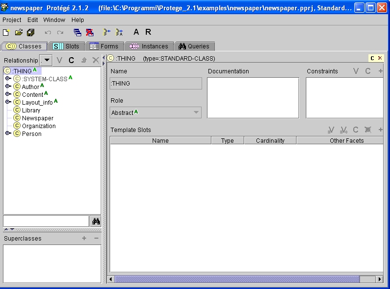Expand the Person tree node
Screen dimensions: 390x289
[8, 133]
